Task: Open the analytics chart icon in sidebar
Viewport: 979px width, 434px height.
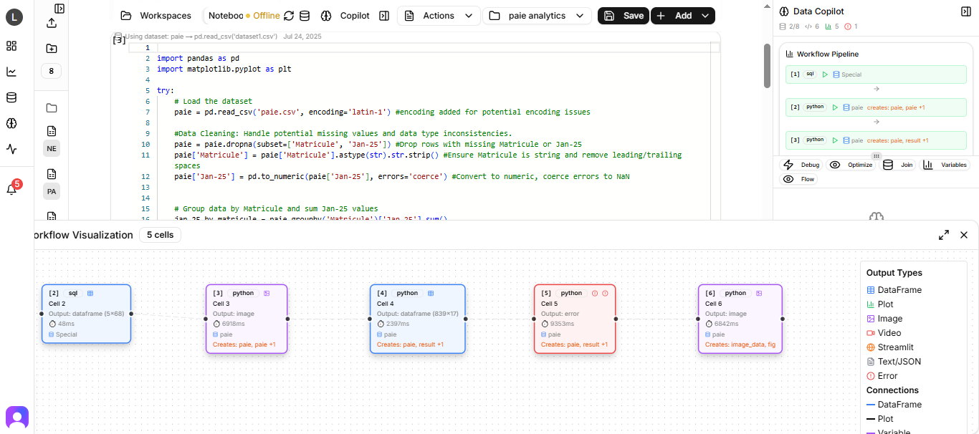Action: (x=11, y=72)
